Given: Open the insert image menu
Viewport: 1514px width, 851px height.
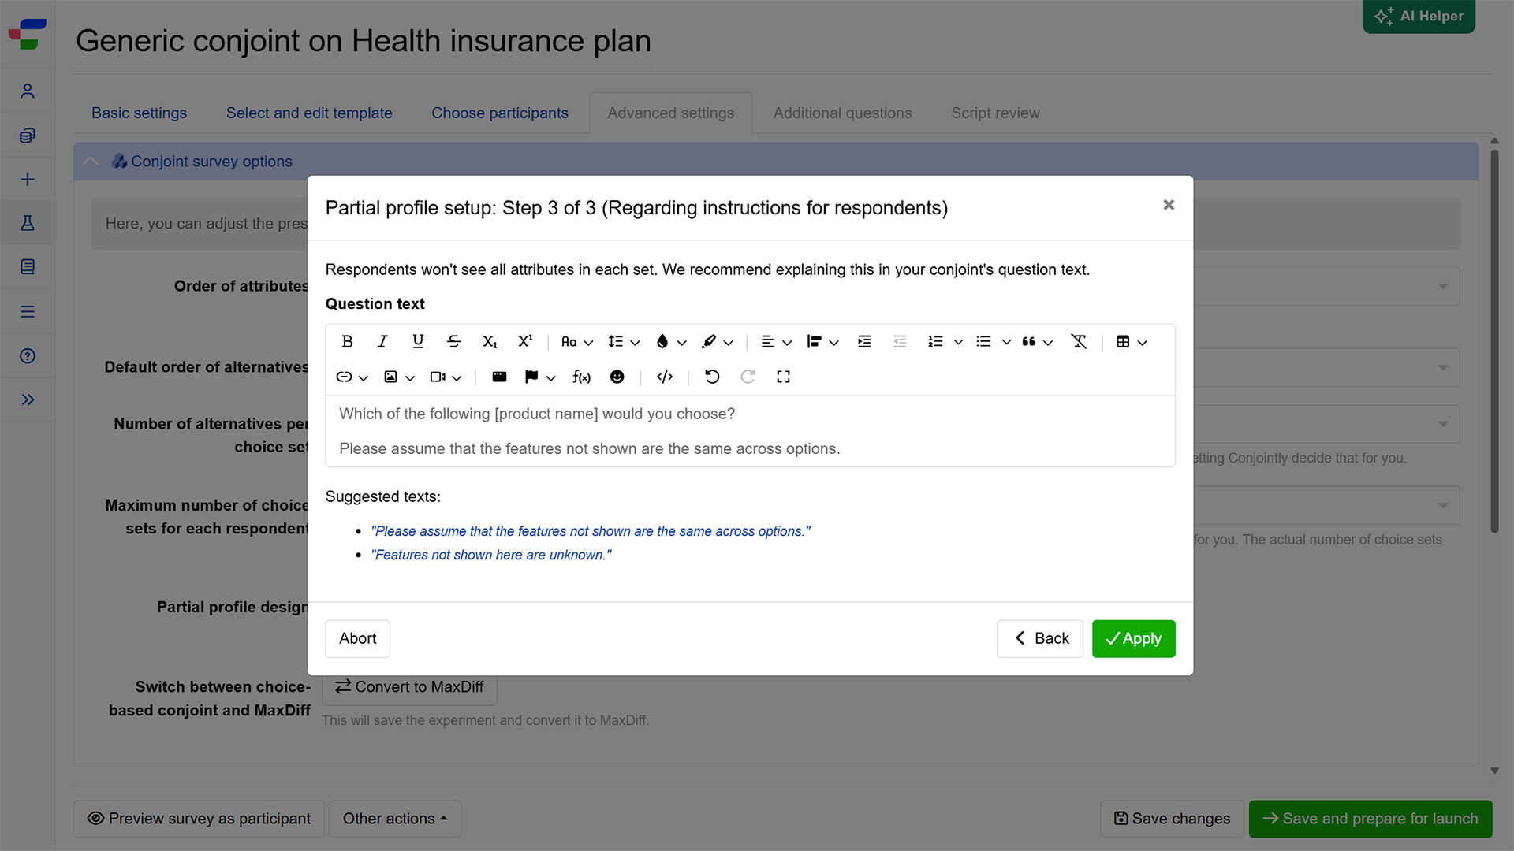Looking at the screenshot, I should (398, 377).
